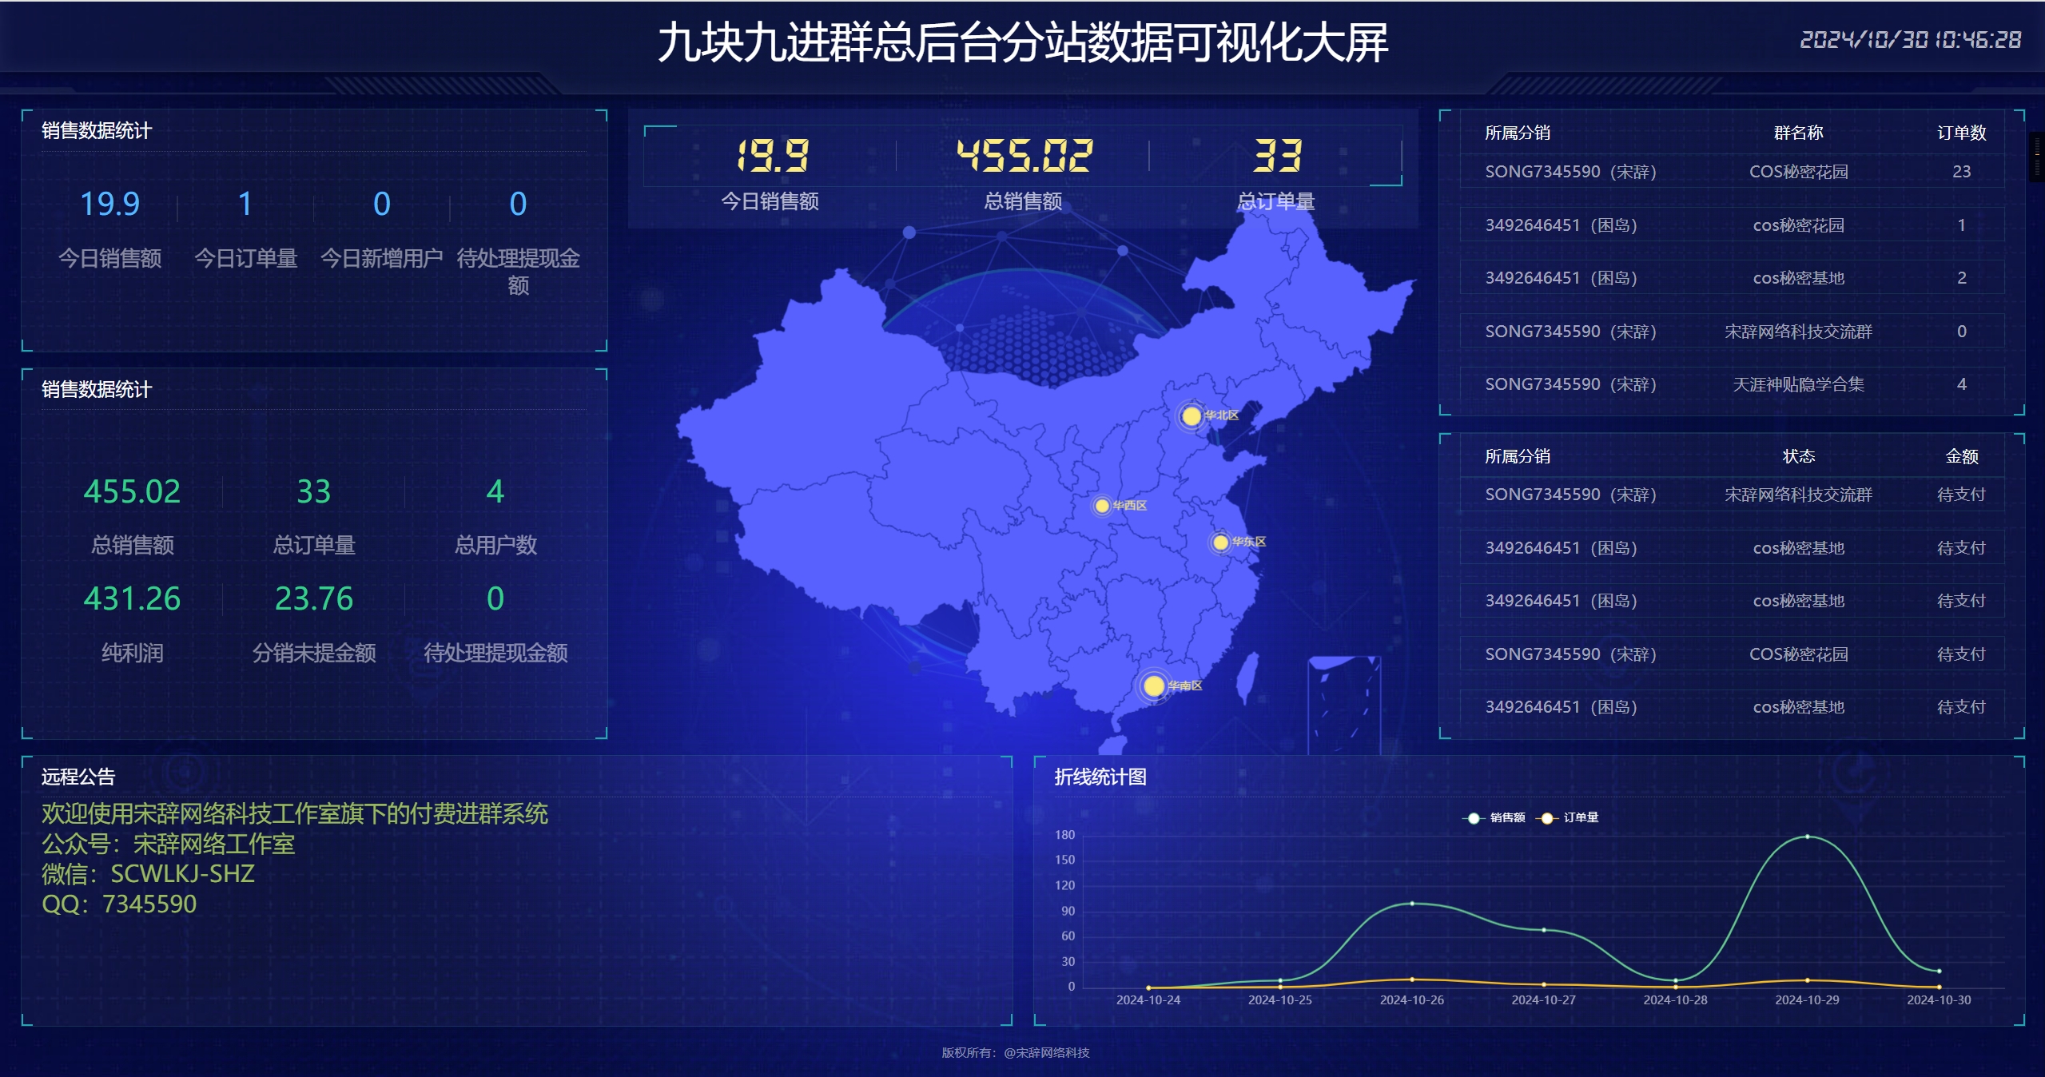Click the 订单量 legend circle icon
The width and height of the screenshot is (2045, 1077).
(1546, 818)
